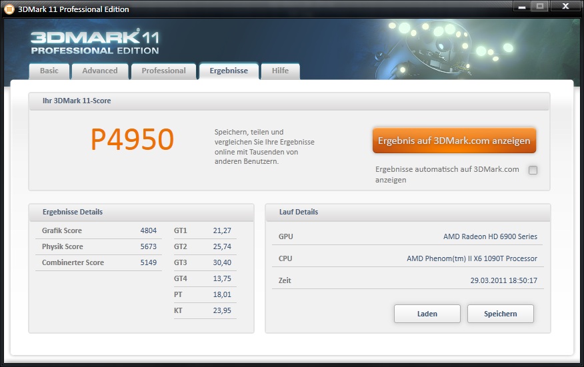Select the P4950 score text
Screen dimensions: 584x367
[x=132, y=140]
